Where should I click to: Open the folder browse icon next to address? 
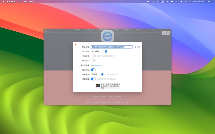tap(139, 47)
